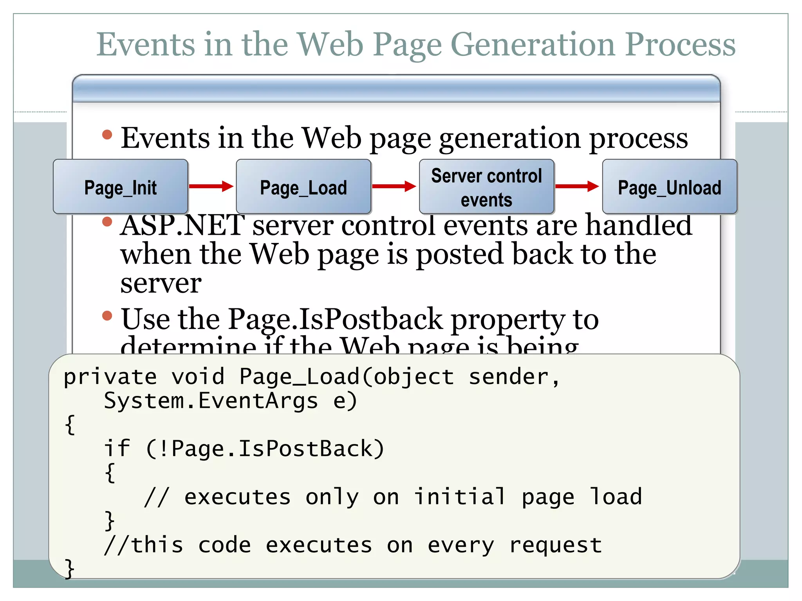Click the code line 'System.EventArgs e)'
This screenshot has width=802, height=601.
point(230,401)
